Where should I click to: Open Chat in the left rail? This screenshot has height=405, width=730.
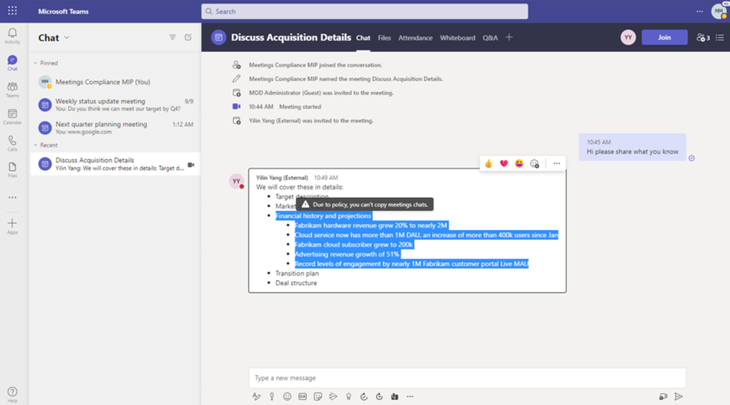12,63
